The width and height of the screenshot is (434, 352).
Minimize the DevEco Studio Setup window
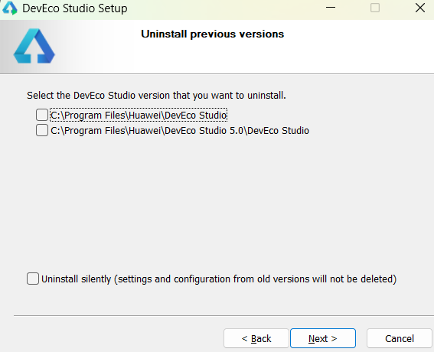coord(331,8)
